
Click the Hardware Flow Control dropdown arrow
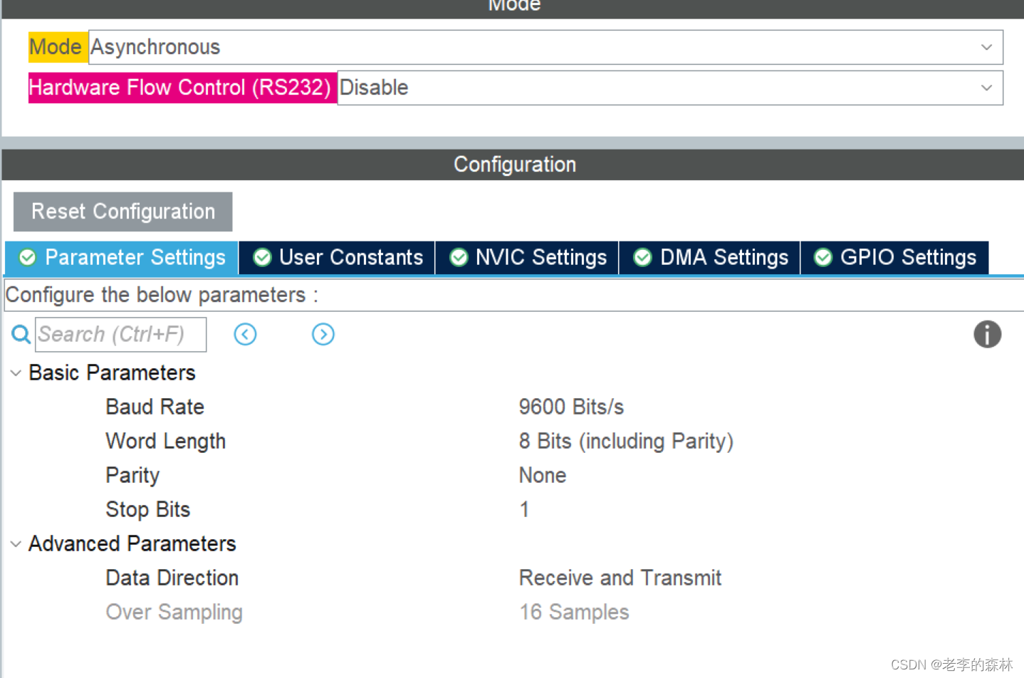tap(986, 88)
